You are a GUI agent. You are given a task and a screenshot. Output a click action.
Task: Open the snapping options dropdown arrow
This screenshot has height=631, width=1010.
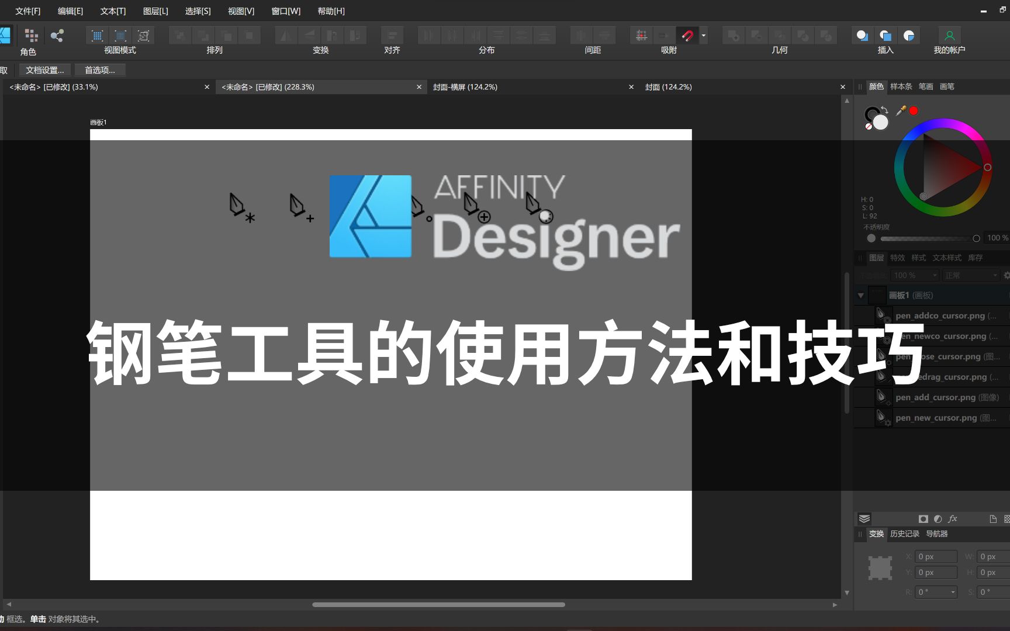coord(704,36)
